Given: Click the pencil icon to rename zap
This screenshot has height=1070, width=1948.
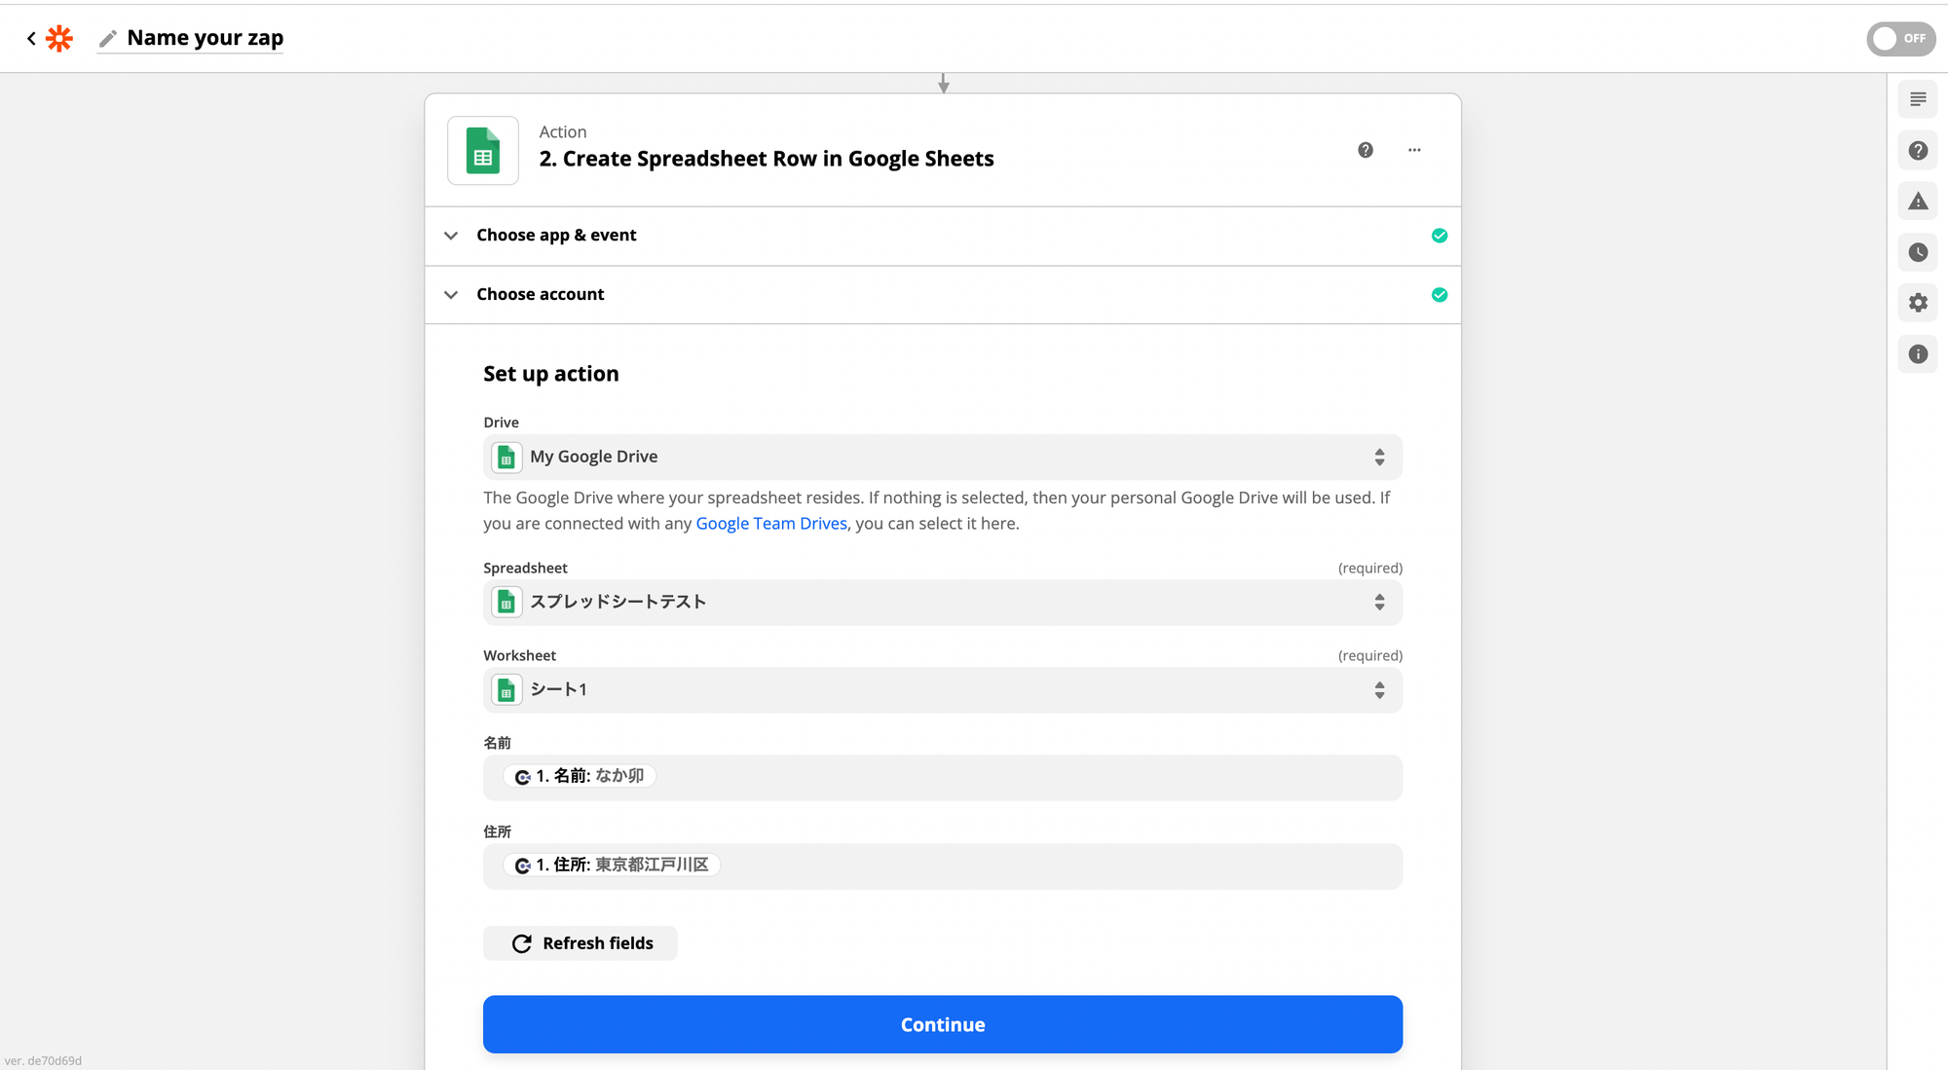Looking at the screenshot, I should [108, 38].
